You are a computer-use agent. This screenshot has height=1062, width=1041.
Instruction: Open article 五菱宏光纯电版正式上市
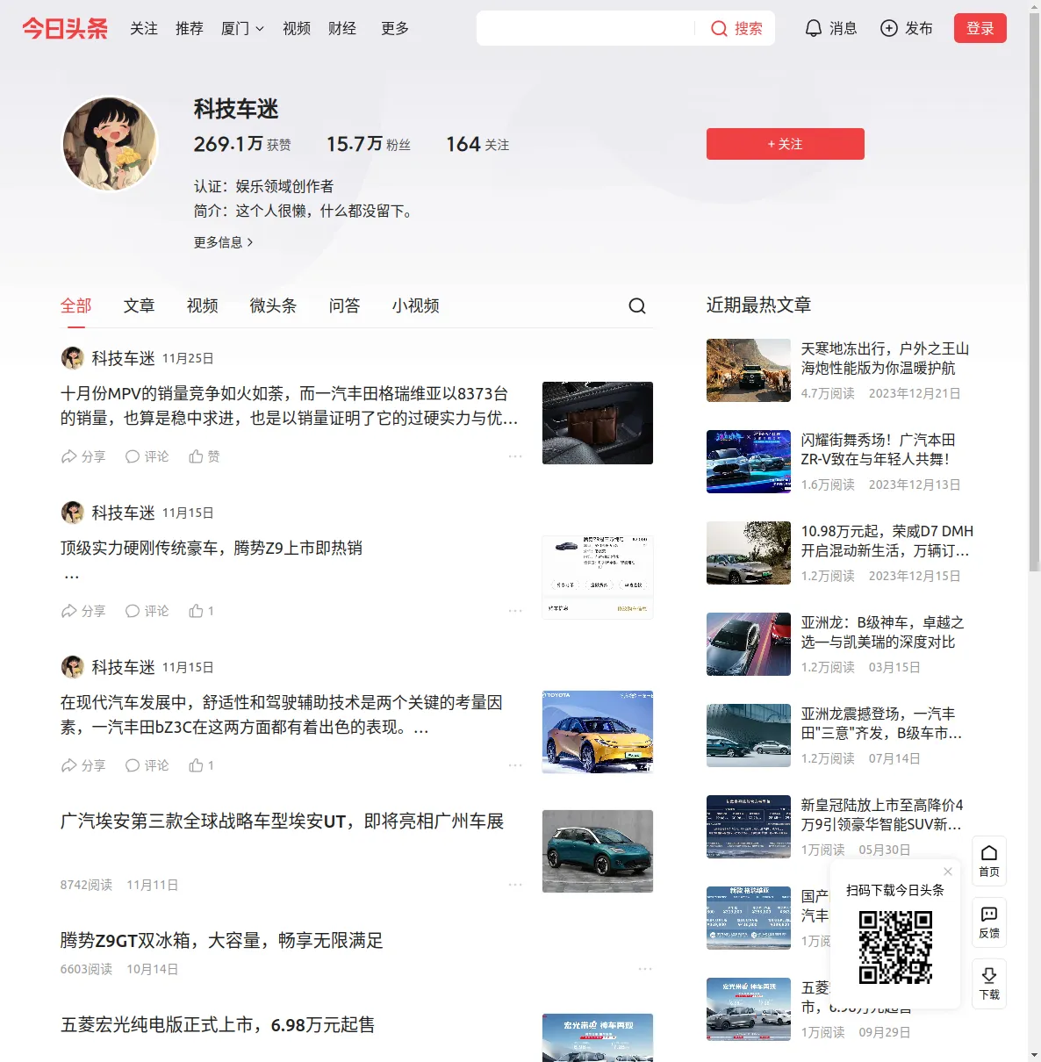(218, 1025)
